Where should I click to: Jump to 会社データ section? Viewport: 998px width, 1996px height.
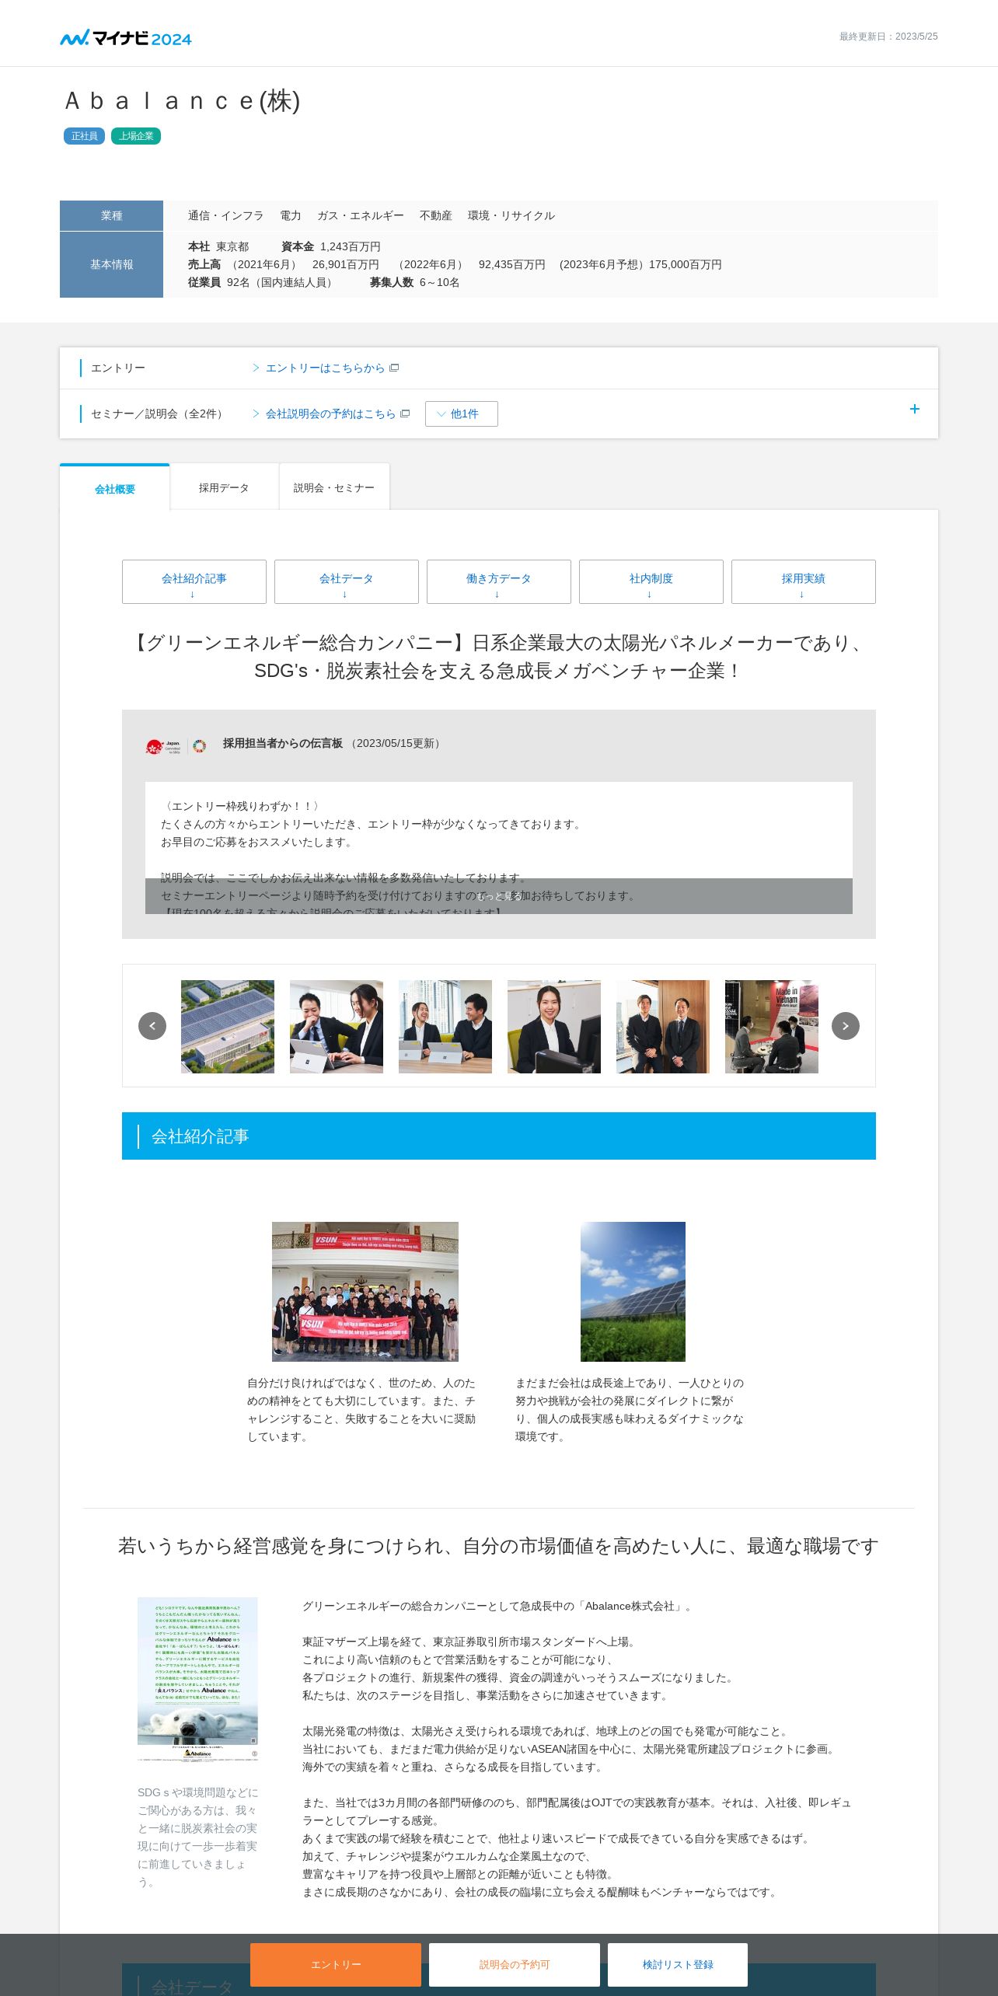[347, 581]
